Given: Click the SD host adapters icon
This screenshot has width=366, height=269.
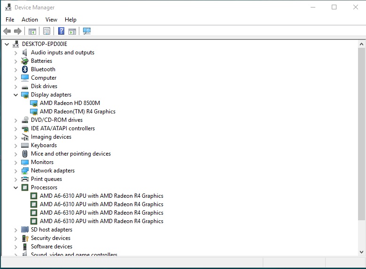Looking at the screenshot, I should (25, 230).
